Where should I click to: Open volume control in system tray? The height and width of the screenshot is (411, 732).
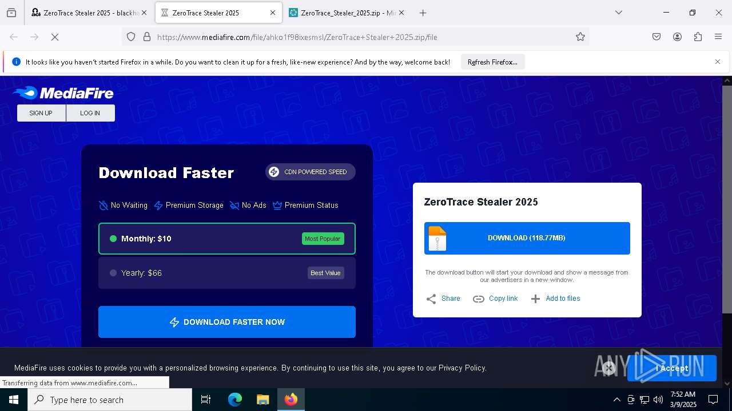[658, 400]
